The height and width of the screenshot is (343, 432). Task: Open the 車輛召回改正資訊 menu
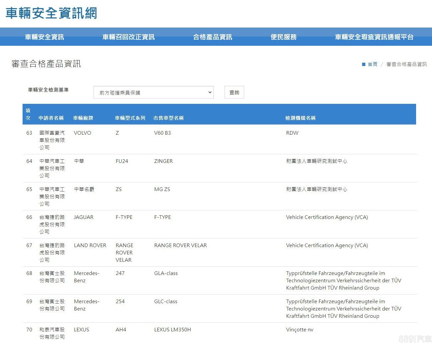coord(128,37)
